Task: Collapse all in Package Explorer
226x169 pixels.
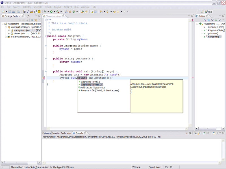Action: (x=32, y=20)
